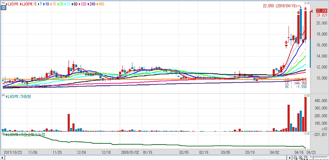Click the 22,200 current price tag
The height and width of the screenshot is (160, 329).
click(x=322, y=11)
